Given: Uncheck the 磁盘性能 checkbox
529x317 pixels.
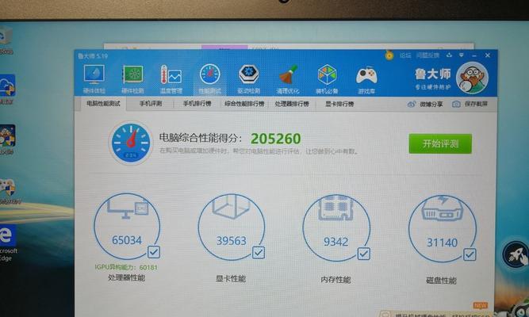Looking at the screenshot, I should (470, 254).
